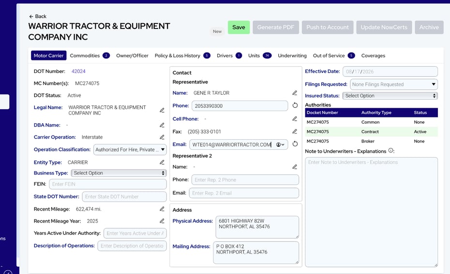Select MC274075 Broker authority row
Screen dimensions: 450x274
[x=371, y=141]
